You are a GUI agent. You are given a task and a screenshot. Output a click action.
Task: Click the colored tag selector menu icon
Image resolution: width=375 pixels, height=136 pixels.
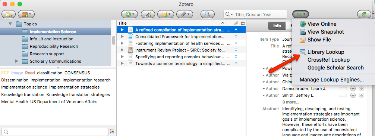click(112, 132)
